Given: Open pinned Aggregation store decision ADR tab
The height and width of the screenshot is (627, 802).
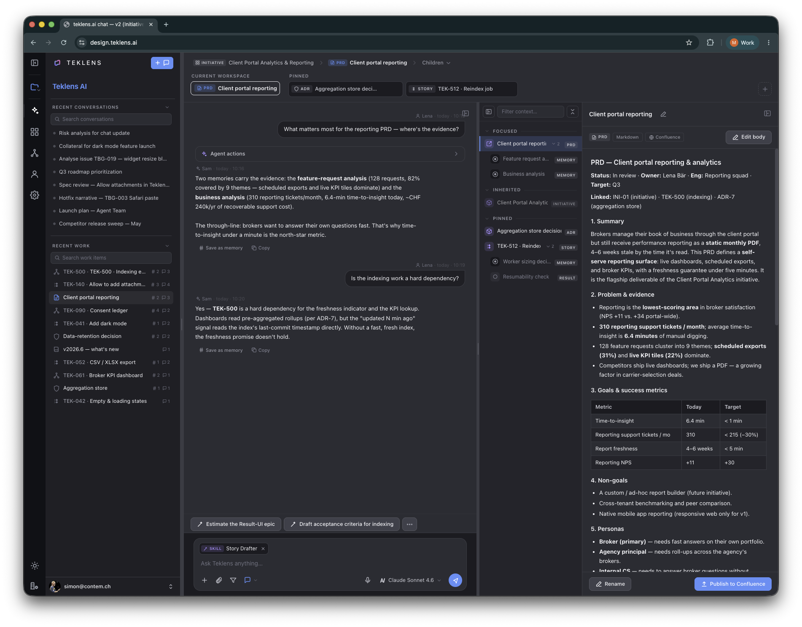Looking at the screenshot, I should 345,89.
